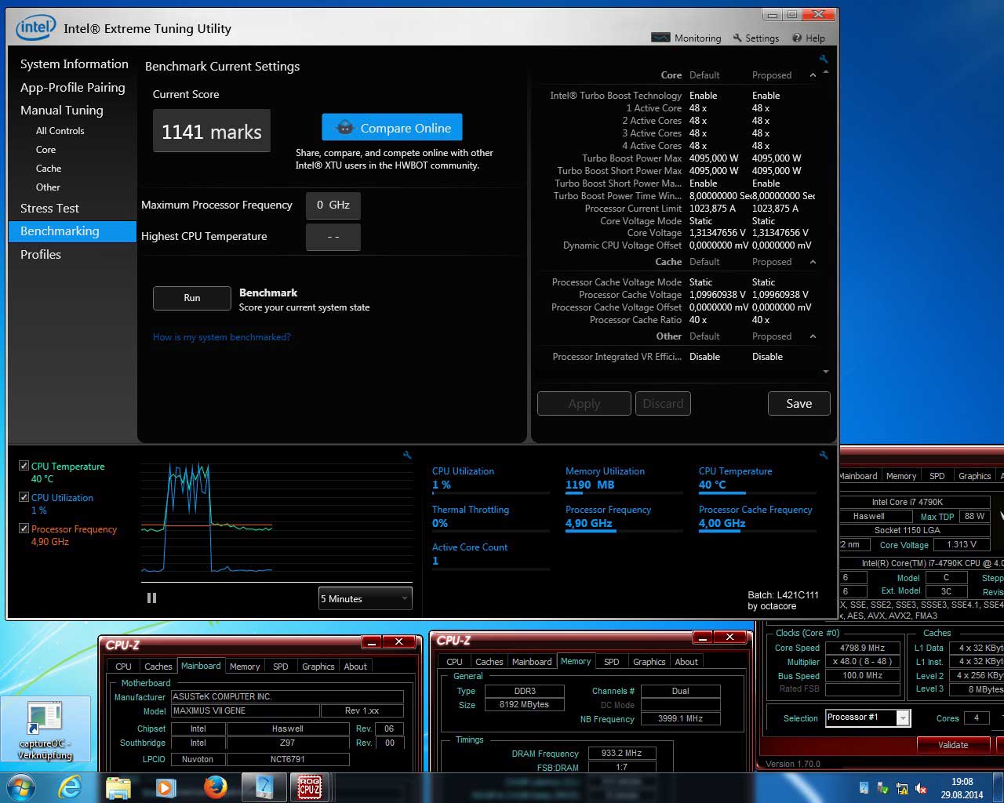Launch Internet Explorer from taskbar
The image size is (1004, 803).
tap(70, 787)
